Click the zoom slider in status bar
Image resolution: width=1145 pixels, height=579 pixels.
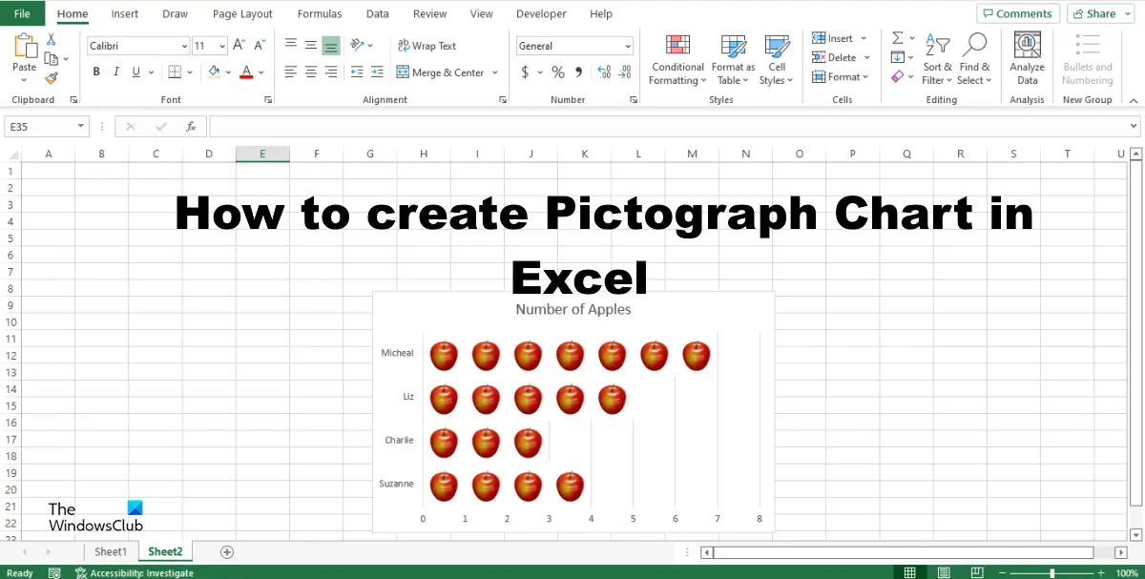(x=1051, y=572)
